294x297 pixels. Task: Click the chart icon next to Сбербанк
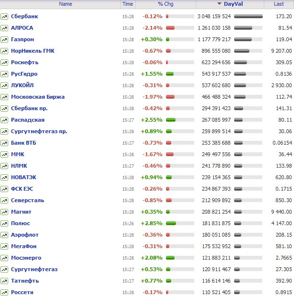(4, 16)
